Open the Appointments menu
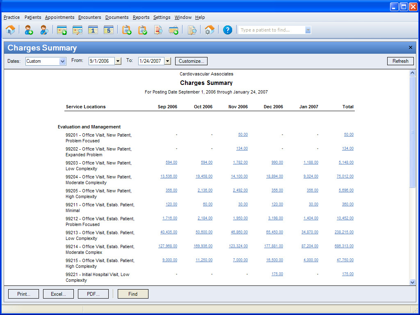This screenshot has width=420, height=315. tap(59, 17)
